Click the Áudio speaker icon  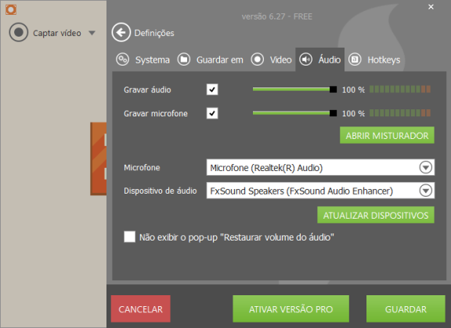click(305, 59)
